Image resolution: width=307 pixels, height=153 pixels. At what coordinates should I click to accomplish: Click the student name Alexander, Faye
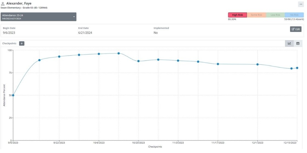[x=19, y=4]
